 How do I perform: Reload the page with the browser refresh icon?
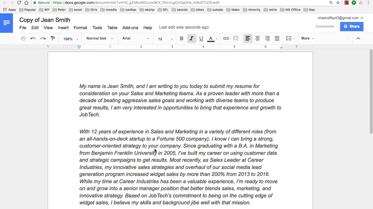click(19, 3)
